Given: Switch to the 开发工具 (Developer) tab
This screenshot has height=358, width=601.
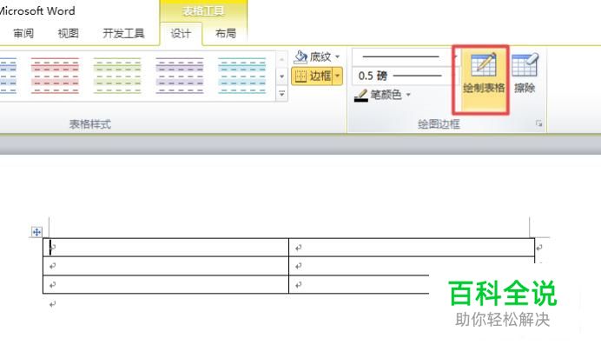Looking at the screenshot, I should click(x=123, y=34).
